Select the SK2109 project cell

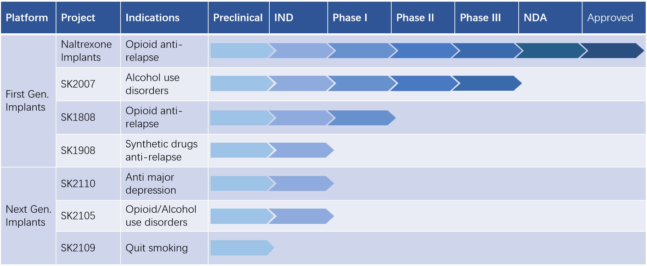click(78, 248)
